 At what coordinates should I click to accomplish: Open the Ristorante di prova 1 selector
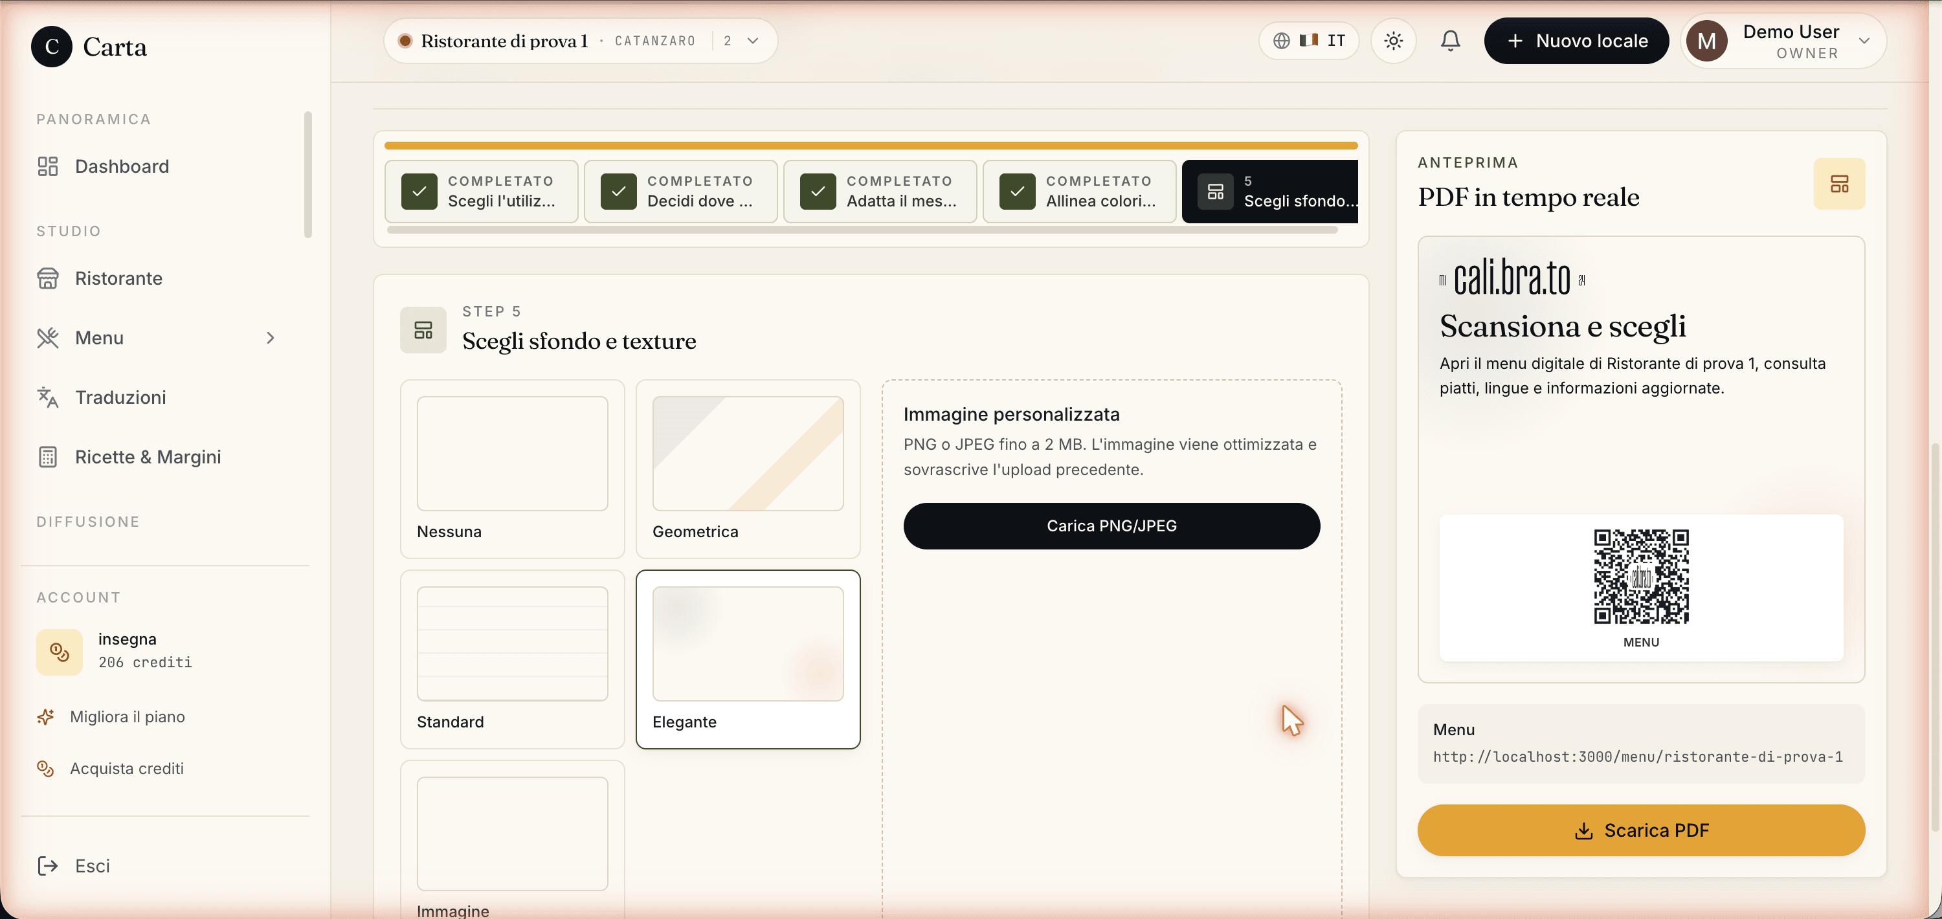581,41
